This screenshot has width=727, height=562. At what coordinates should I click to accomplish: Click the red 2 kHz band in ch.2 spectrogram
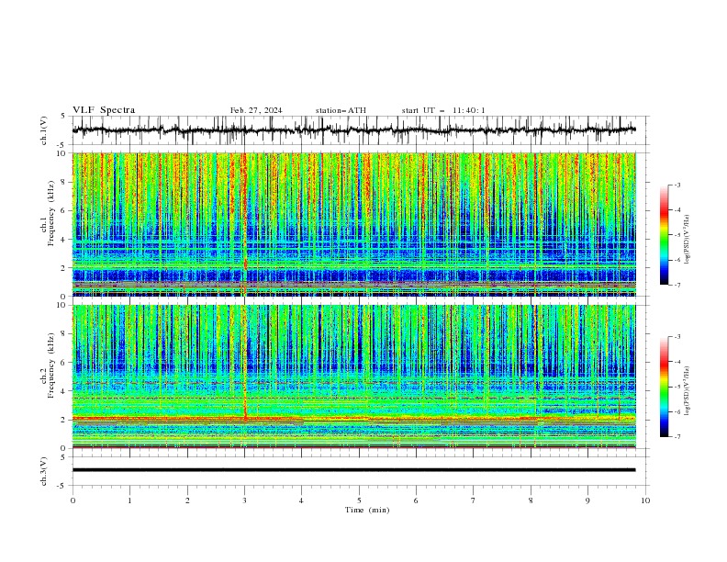coord(354,419)
